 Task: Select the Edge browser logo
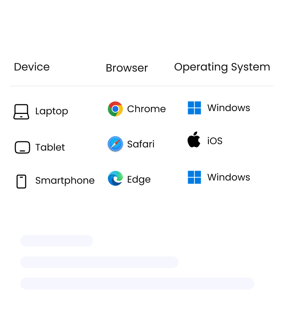(x=115, y=179)
